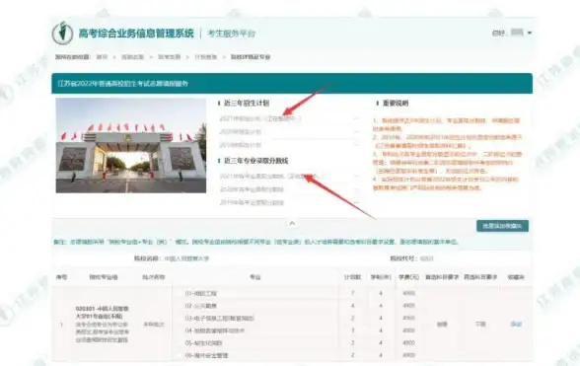Click the 中国人民警察大学 school name text
The image size is (580, 366).
pyautogui.click(x=186, y=258)
